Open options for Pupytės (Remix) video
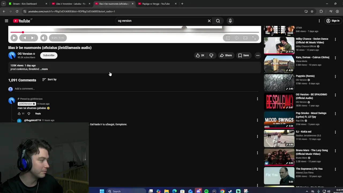This screenshot has width=343, height=193. 335,76
